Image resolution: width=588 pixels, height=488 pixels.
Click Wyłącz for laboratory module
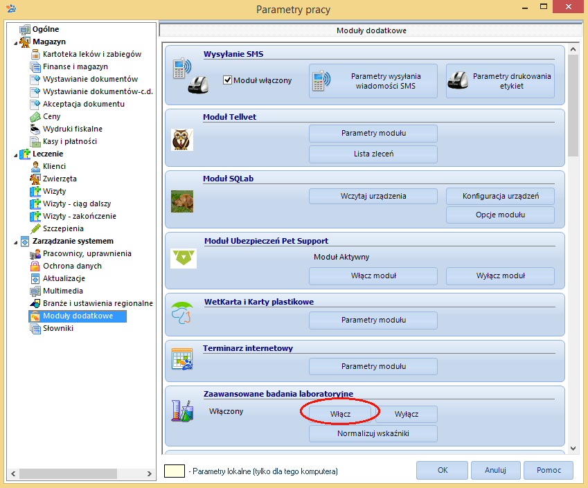pos(406,414)
